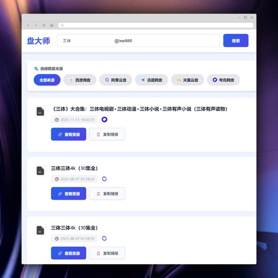This screenshot has height=278, width=278.
Task: Maximize the browser window
Action: 246,17
